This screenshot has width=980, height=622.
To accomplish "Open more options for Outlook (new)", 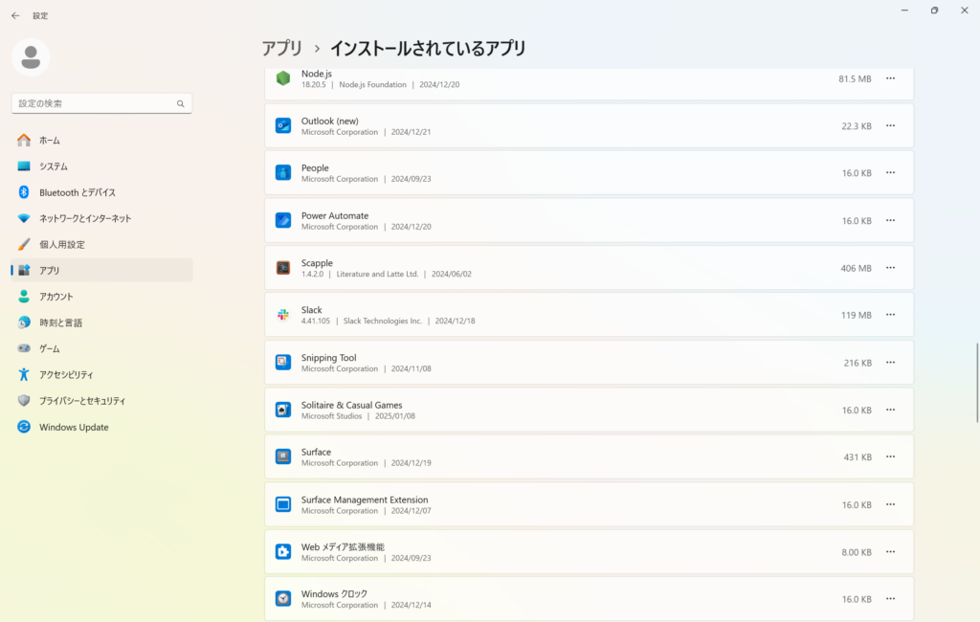I will pos(891,125).
